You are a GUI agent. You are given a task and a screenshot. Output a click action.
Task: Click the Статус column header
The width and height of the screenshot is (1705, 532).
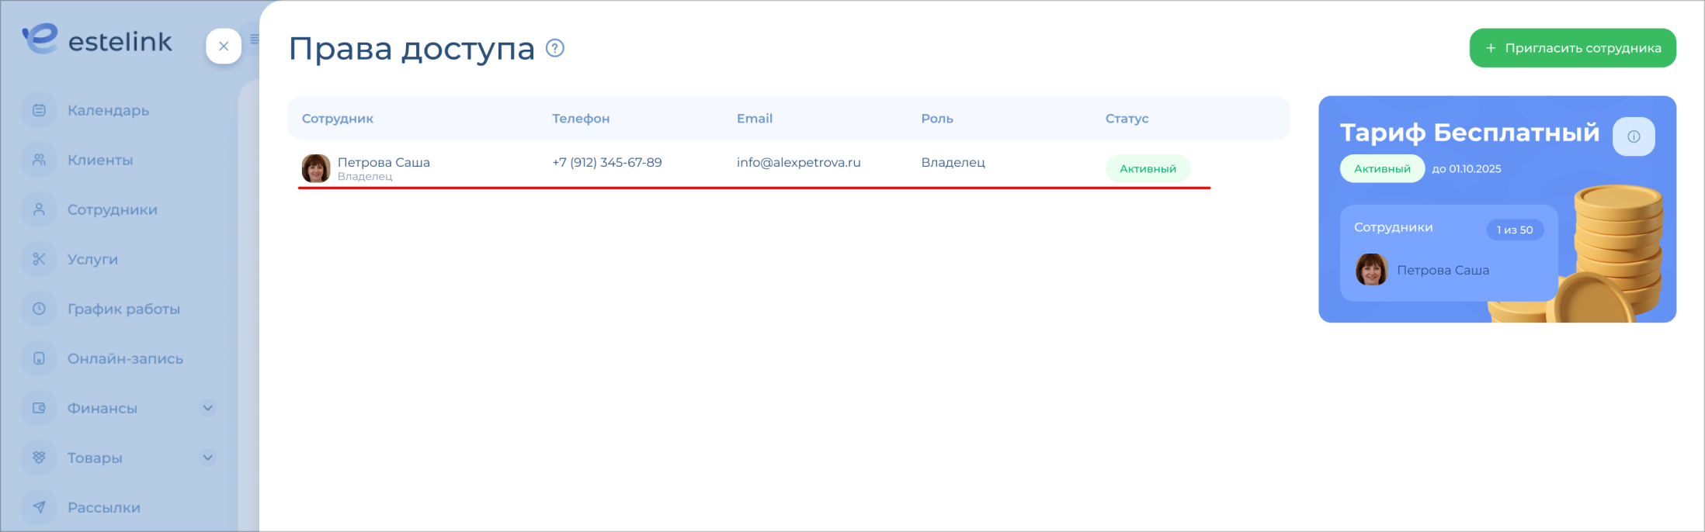tap(1127, 119)
